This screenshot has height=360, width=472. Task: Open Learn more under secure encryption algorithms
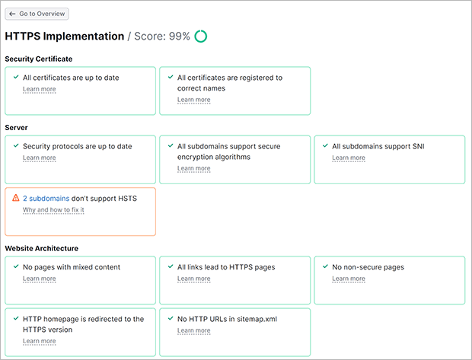[x=193, y=168]
